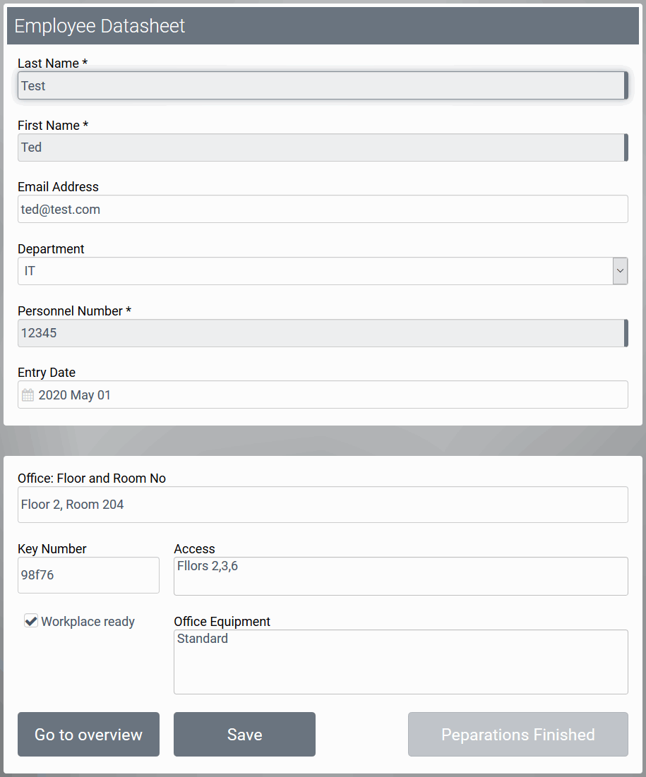Edit the Office Floor and Room No field

323,505
